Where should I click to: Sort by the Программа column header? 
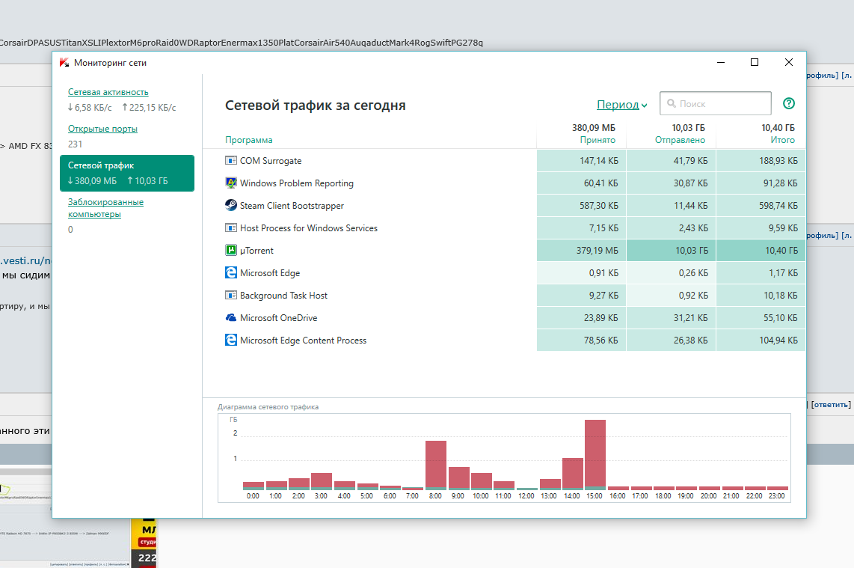coord(249,140)
